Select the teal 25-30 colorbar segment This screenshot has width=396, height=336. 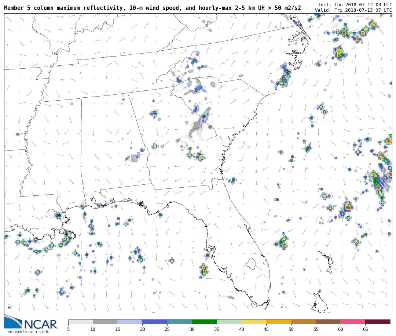pyautogui.click(x=180, y=322)
